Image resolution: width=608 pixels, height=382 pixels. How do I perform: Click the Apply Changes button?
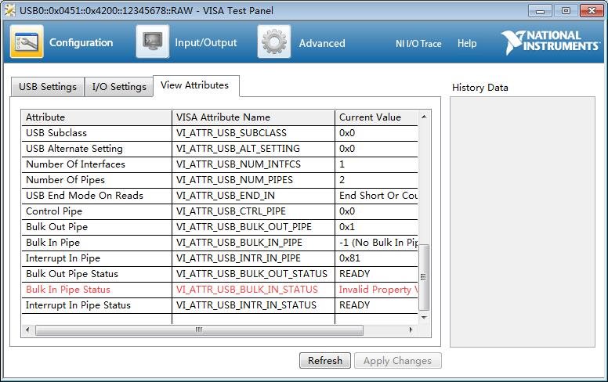coord(397,361)
